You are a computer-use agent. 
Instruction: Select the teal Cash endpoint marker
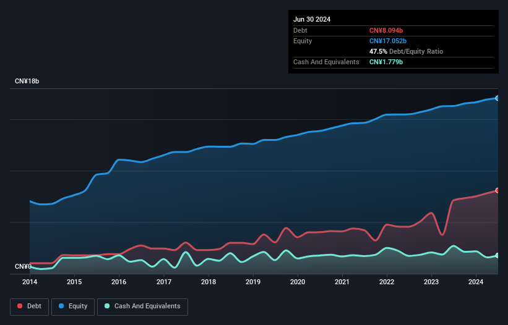497,255
